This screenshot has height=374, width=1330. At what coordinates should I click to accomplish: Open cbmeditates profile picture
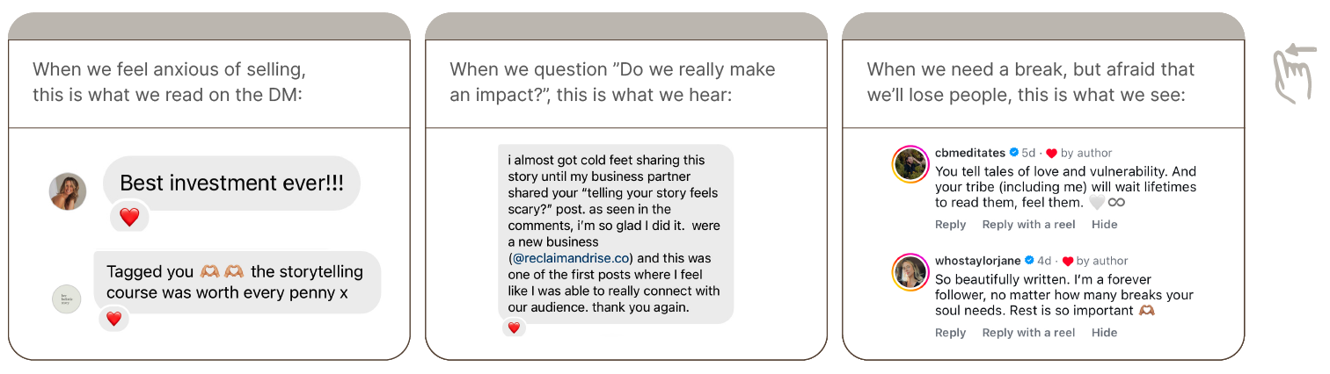tap(911, 164)
